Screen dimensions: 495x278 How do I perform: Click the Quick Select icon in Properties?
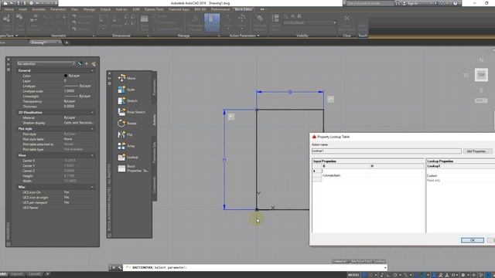tap(94, 63)
